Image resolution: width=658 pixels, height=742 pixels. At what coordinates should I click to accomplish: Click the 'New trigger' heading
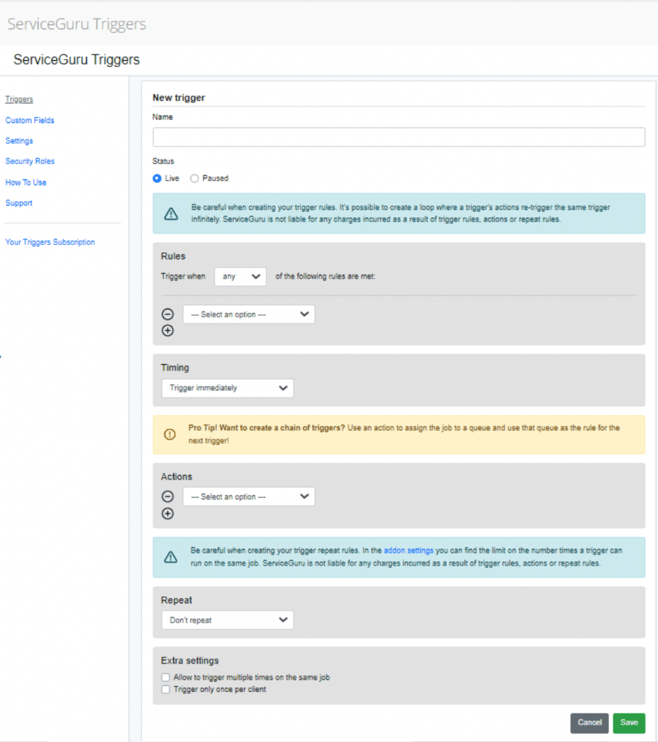[179, 98]
